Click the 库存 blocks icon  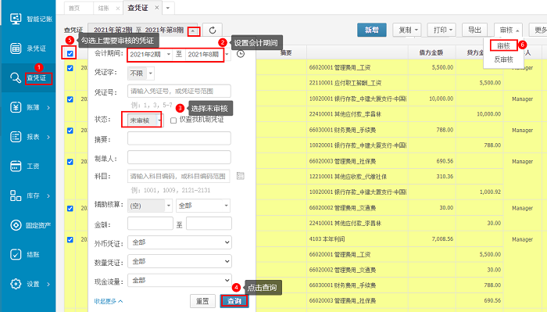[x=16, y=195]
